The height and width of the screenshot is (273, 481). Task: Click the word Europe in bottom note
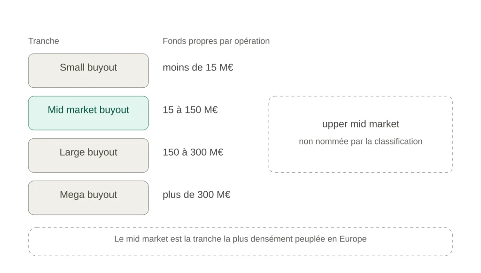point(353,239)
